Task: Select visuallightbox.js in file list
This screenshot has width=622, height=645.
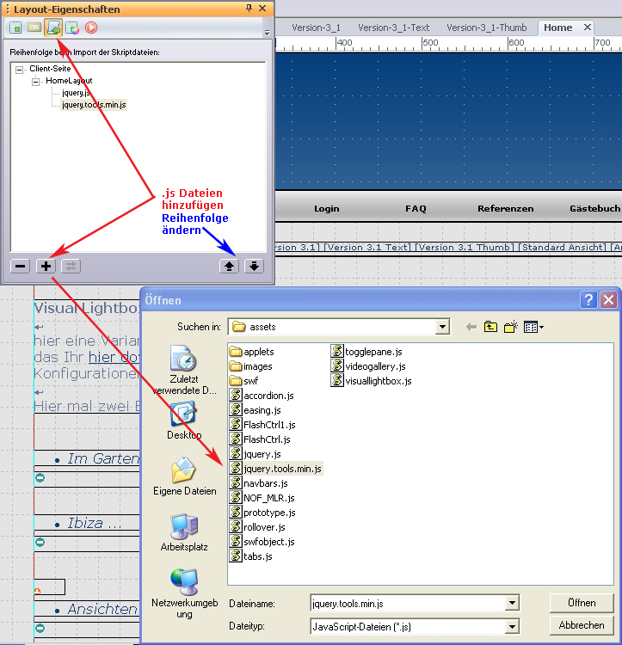Action: tap(378, 381)
